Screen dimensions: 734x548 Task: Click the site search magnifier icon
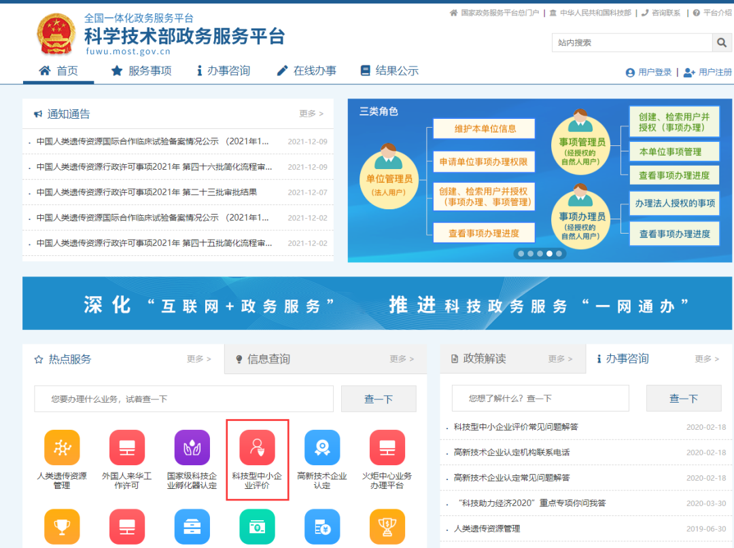pyautogui.click(x=722, y=42)
